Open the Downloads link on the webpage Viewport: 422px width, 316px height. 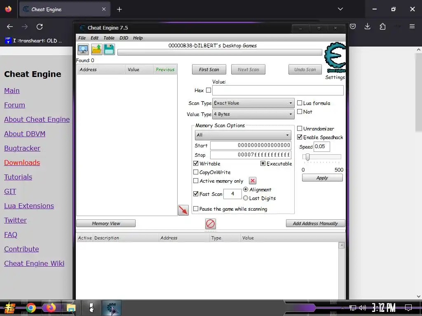coord(22,163)
